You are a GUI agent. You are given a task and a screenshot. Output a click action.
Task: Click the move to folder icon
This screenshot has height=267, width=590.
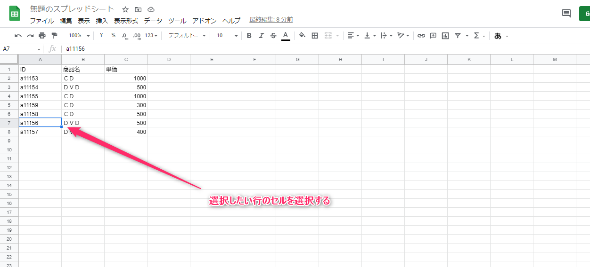tap(138, 9)
